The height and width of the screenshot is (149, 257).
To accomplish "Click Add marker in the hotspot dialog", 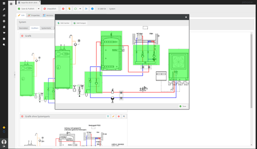I will click(64, 23).
